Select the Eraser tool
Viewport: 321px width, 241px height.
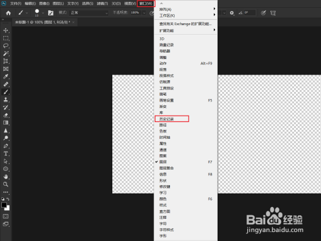coord(6,115)
